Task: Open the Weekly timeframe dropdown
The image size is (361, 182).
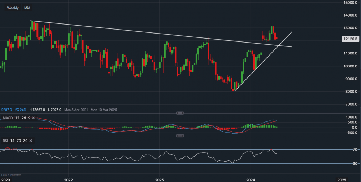Action: click(13, 8)
